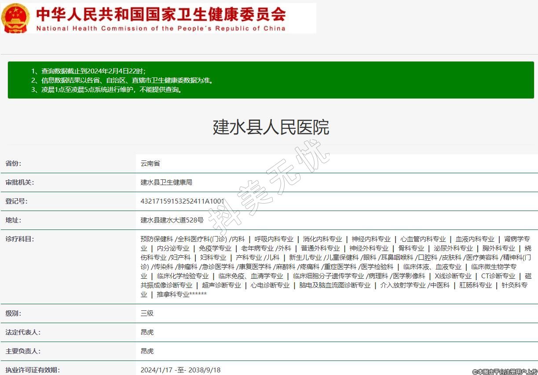Click the national emblem logo
The width and height of the screenshot is (538, 375).
click(x=16, y=18)
